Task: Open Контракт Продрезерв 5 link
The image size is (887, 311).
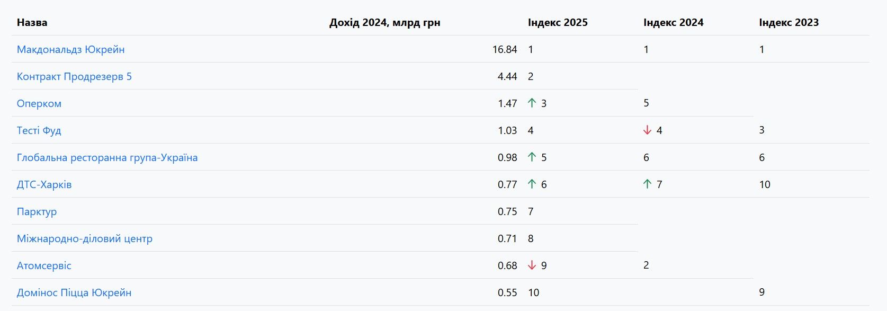Action: click(x=74, y=76)
